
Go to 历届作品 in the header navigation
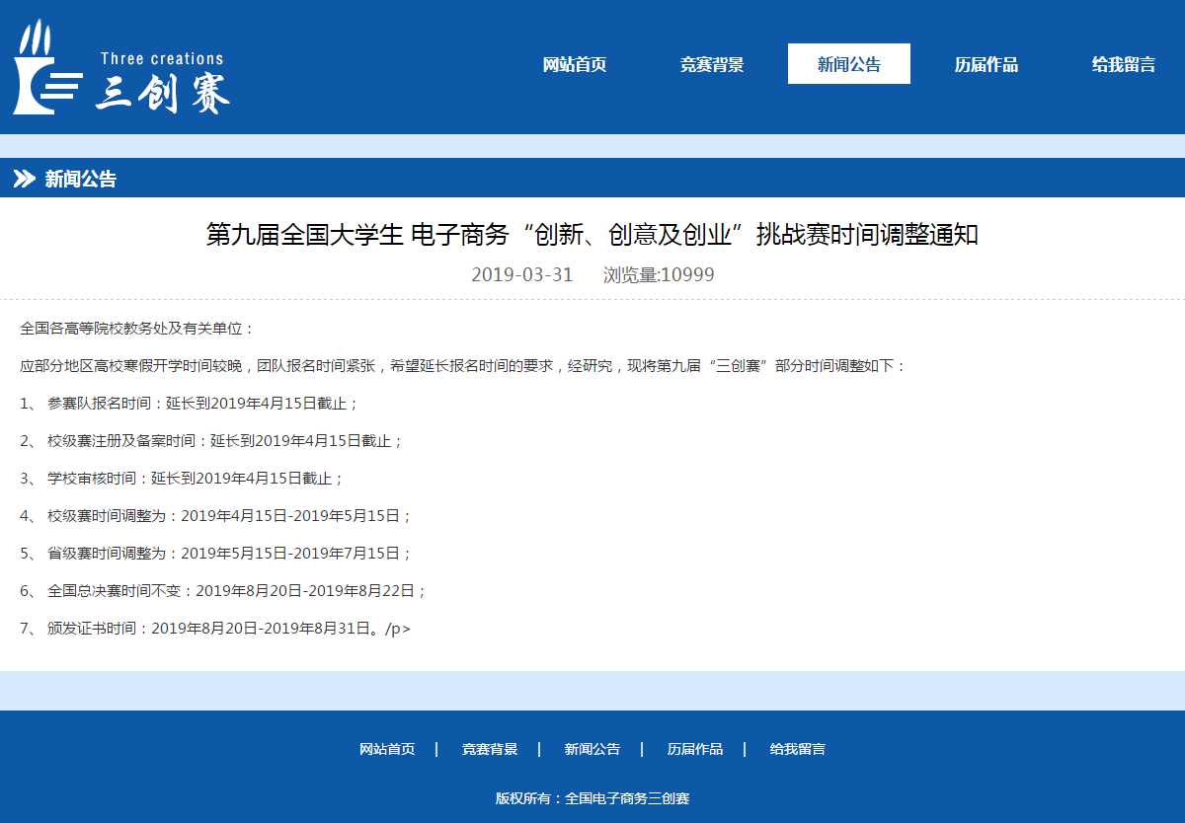[986, 65]
